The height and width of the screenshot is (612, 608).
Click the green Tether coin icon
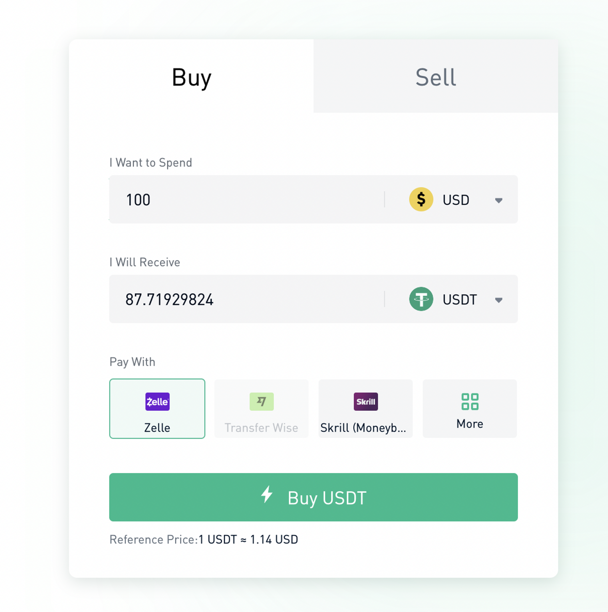click(x=421, y=299)
